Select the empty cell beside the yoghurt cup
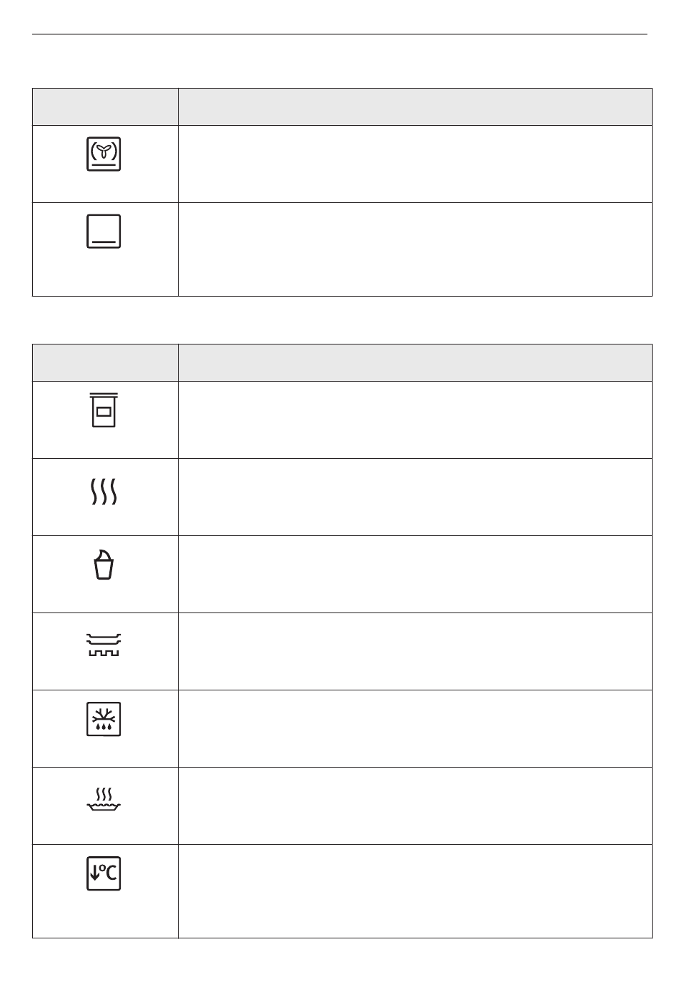Screen dimensions: 679x982 [415, 574]
